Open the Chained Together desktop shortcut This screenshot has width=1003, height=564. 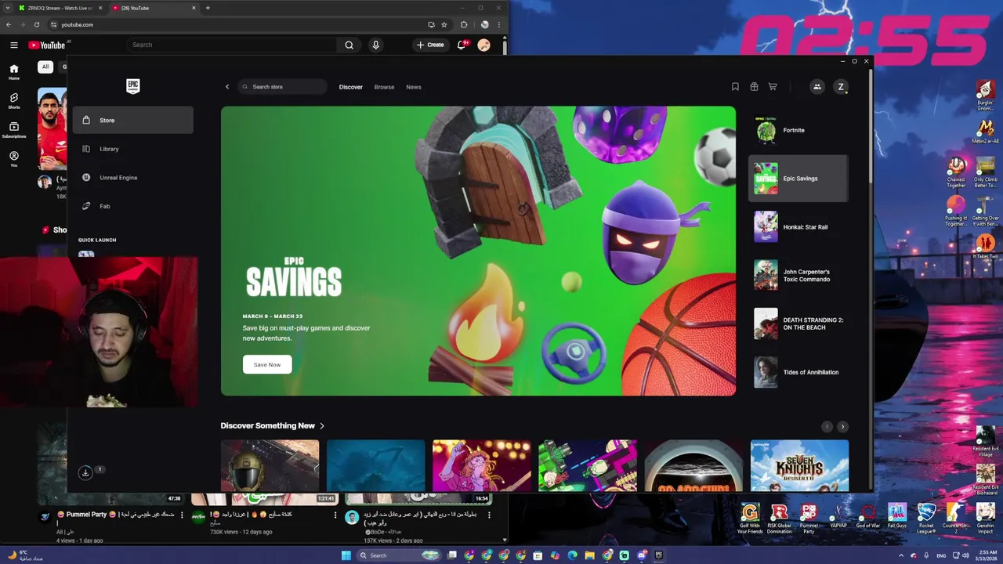(956, 172)
